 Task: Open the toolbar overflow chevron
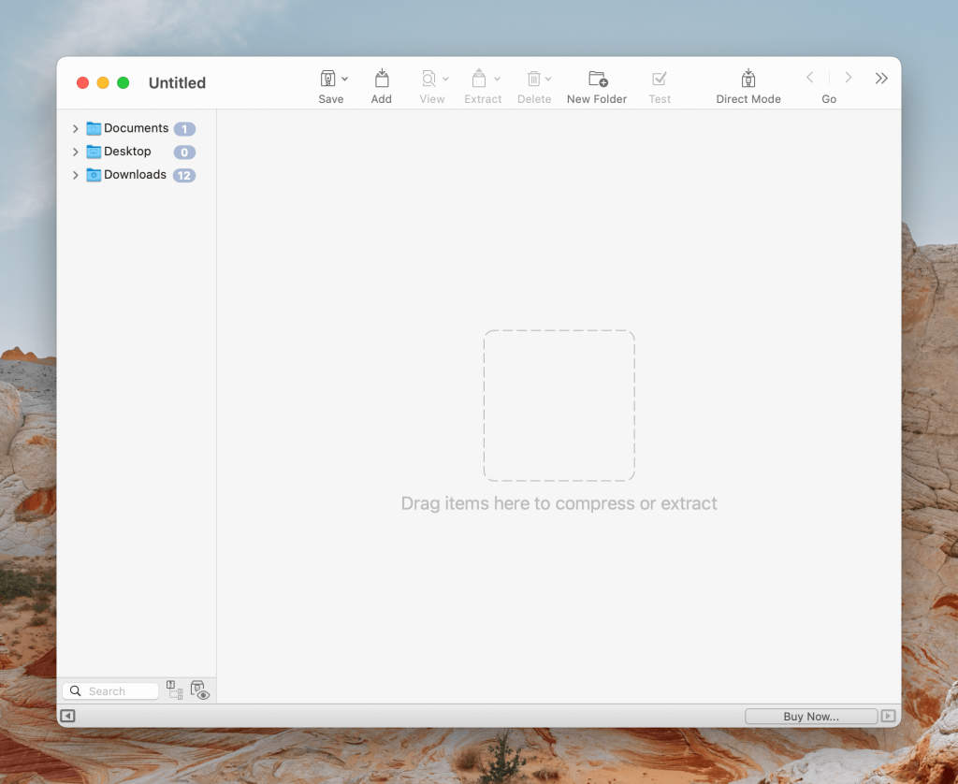(x=880, y=79)
